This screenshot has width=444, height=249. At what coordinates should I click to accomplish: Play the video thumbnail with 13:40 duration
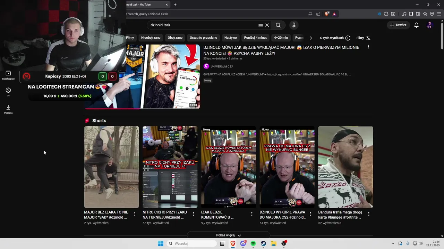(x=142, y=76)
